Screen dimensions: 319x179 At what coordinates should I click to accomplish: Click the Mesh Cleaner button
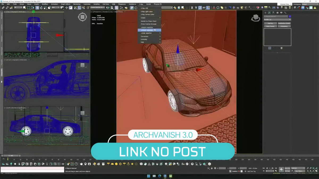271,26
